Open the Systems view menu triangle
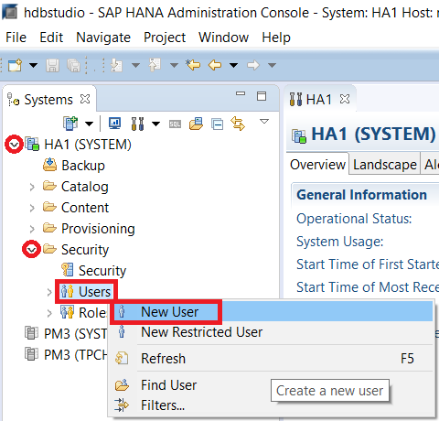439x421 pixels. pos(264,122)
